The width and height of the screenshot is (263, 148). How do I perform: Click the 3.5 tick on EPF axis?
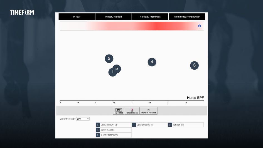pos(114,102)
